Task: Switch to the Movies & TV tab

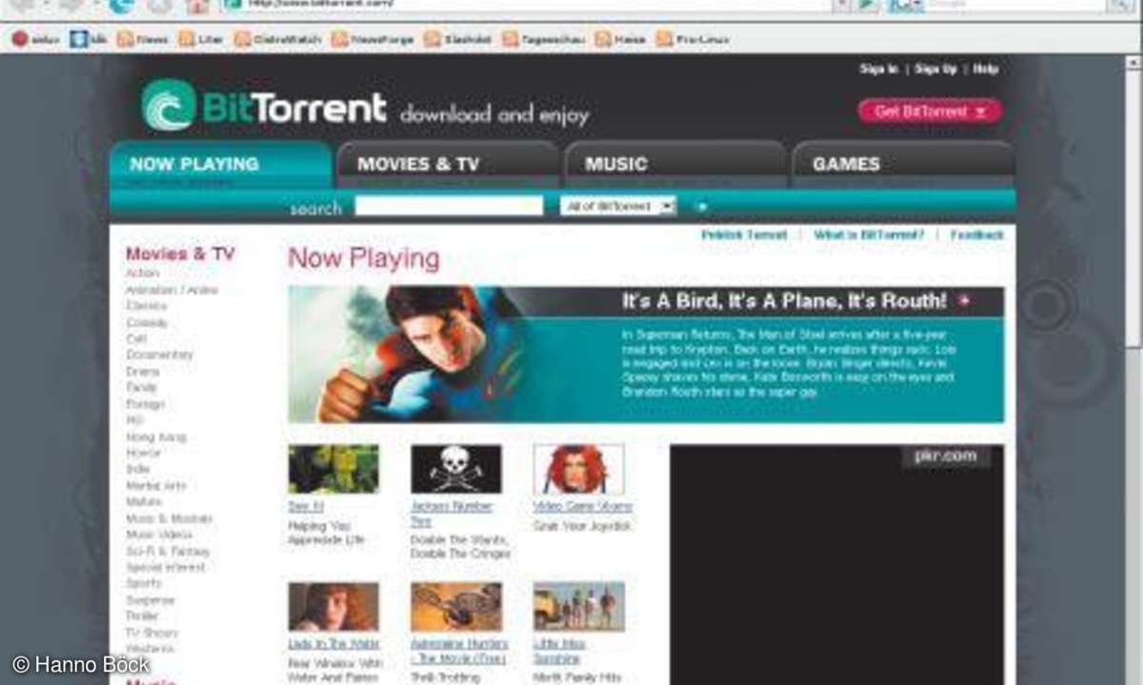Action: pos(447,165)
